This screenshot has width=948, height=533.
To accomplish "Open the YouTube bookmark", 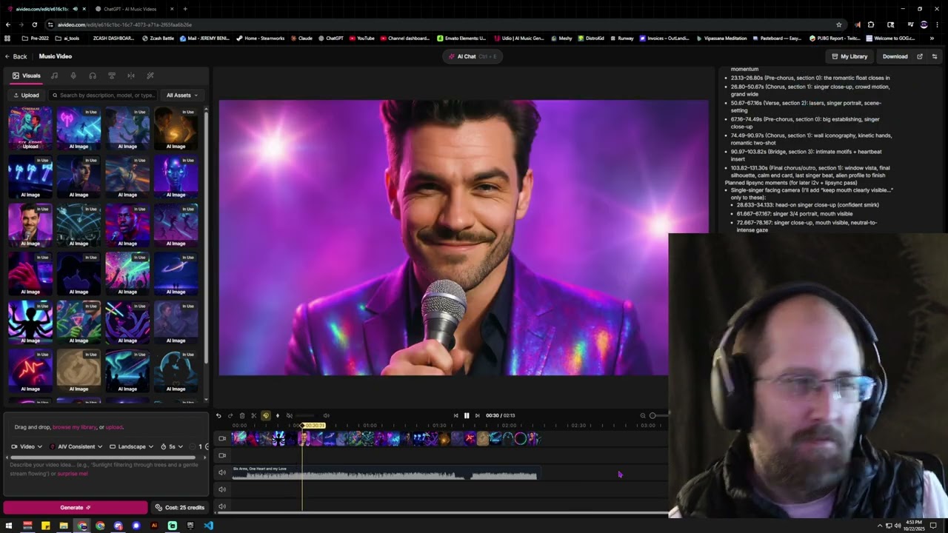I will (x=361, y=38).
